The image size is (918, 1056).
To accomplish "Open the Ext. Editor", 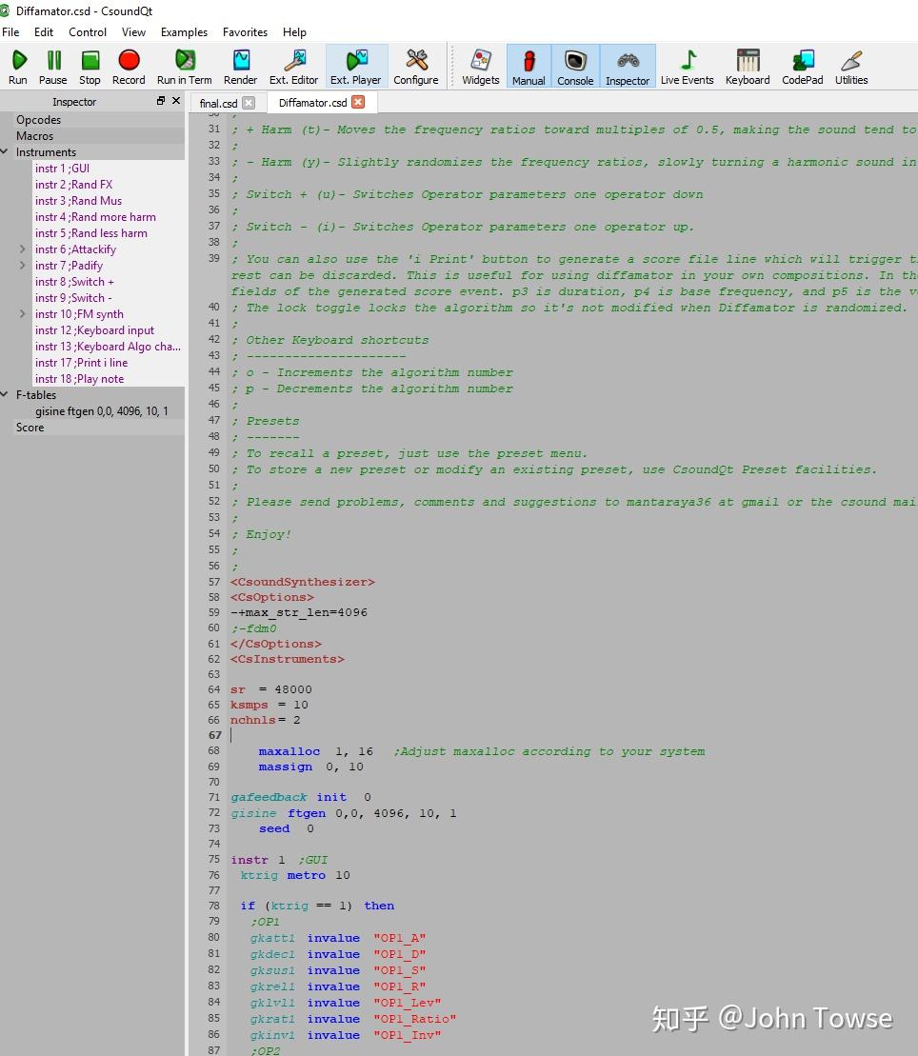I will point(293,66).
